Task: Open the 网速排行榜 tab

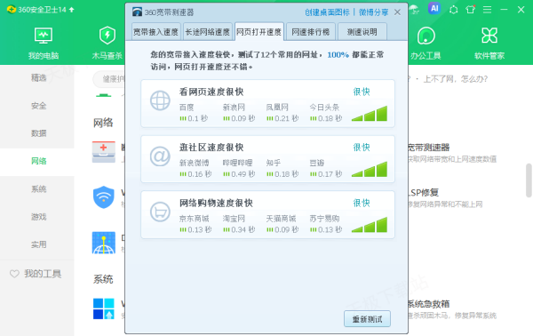Action: coord(311,32)
